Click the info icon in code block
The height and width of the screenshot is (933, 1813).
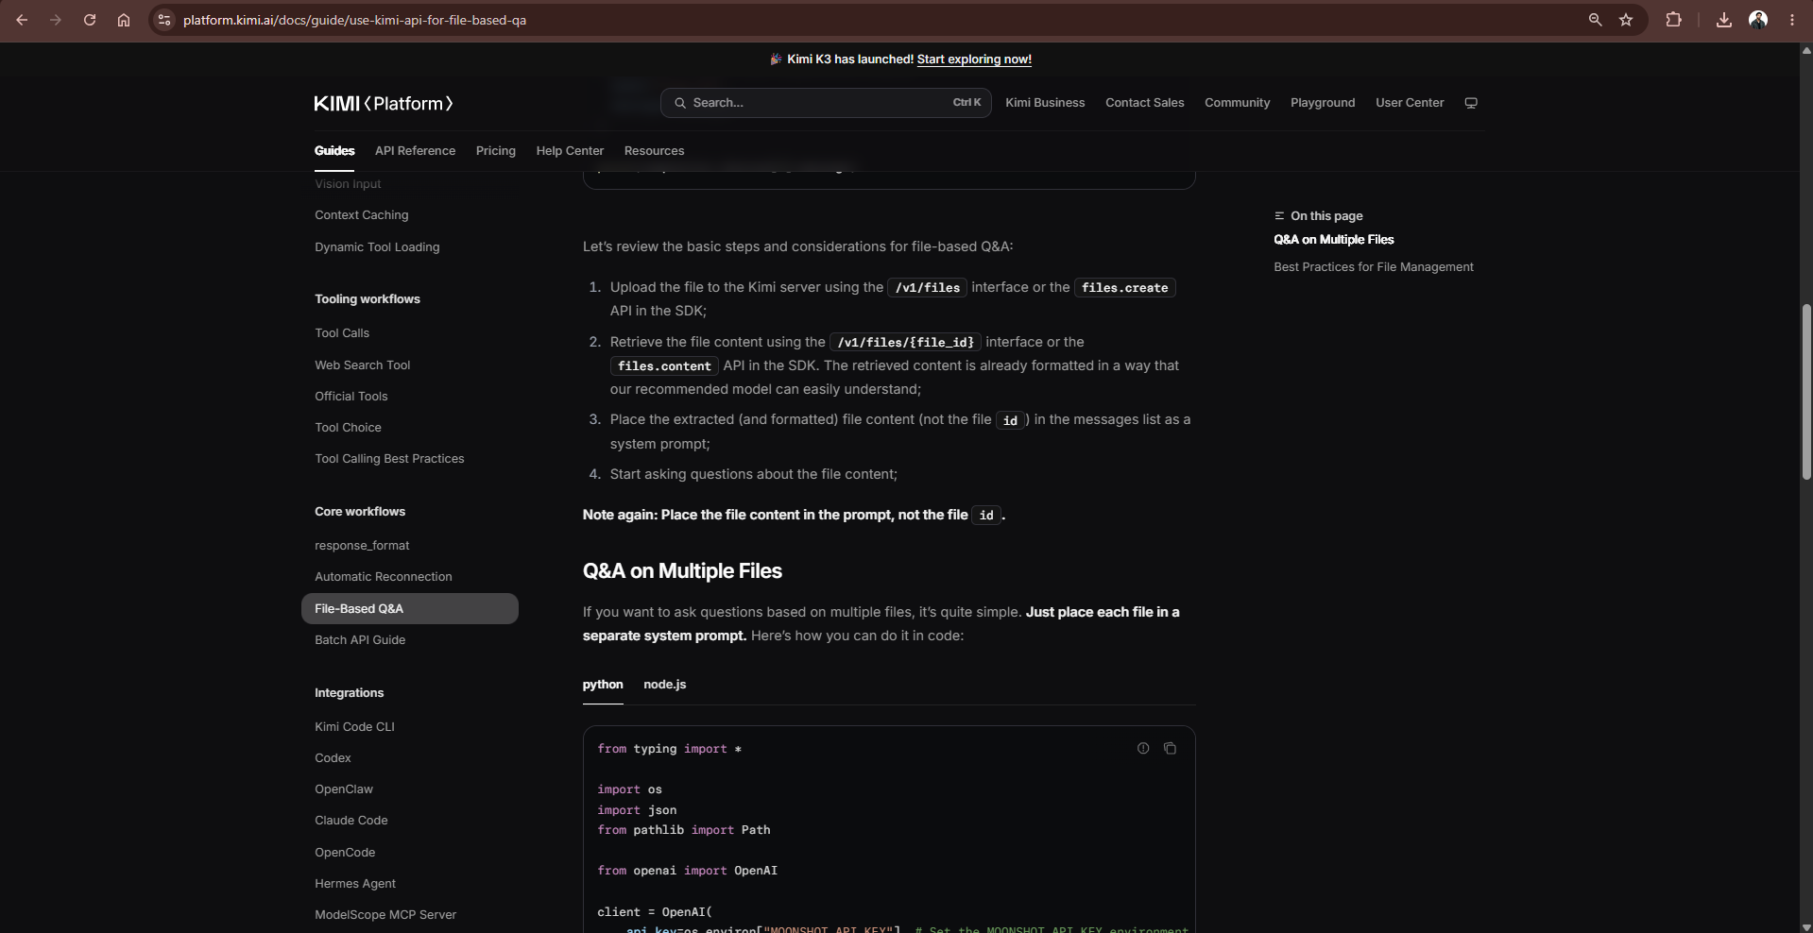pos(1143,748)
